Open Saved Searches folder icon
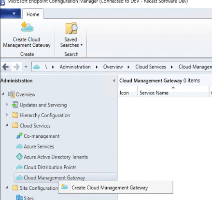Screen dimensions: 212x200 point(71,28)
